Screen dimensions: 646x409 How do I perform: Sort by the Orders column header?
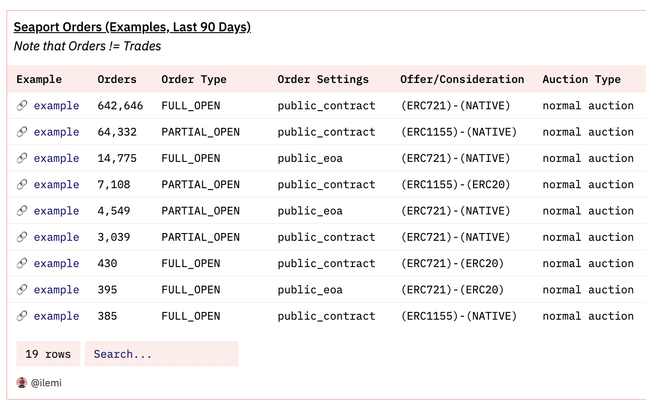pos(117,79)
